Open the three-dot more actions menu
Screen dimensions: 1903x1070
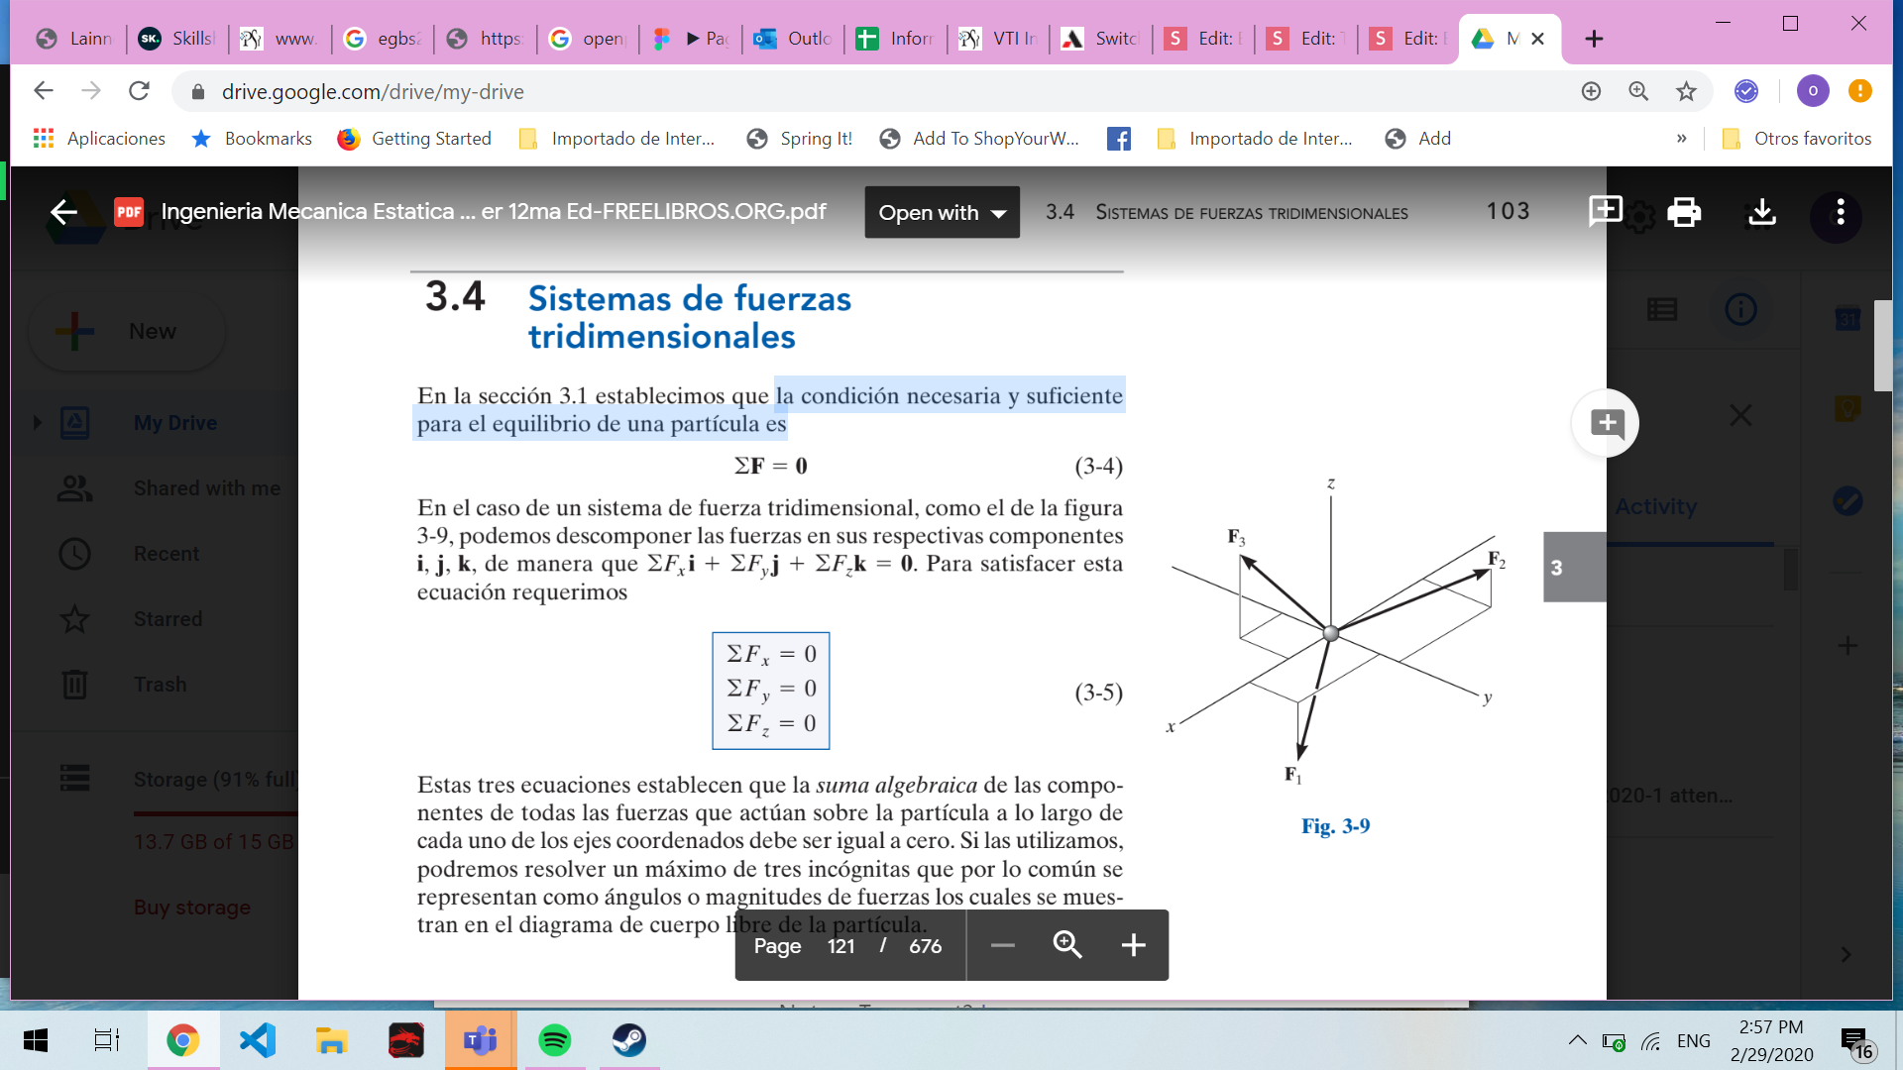coord(1840,212)
